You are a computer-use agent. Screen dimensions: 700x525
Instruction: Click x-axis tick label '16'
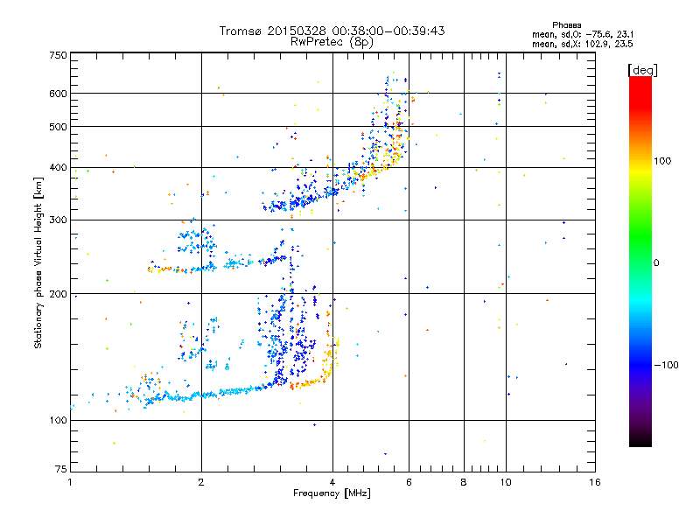[595, 482]
